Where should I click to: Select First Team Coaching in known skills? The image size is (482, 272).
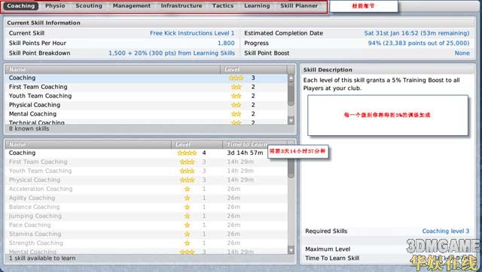tap(146, 86)
